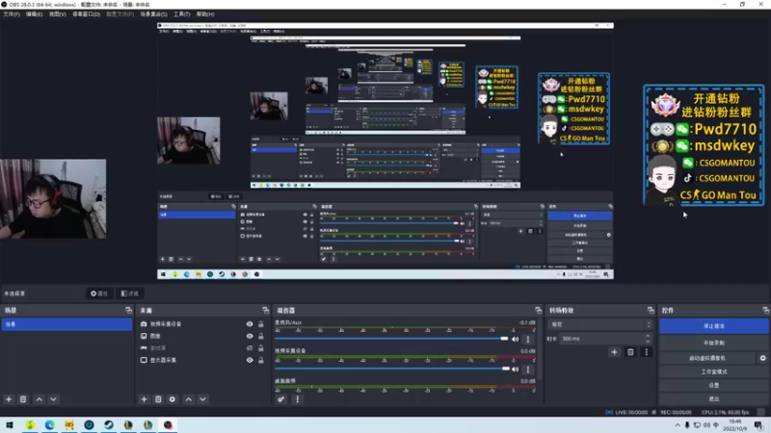Image resolution: width=771 pixels, height=433 pixels.
Task: Open File menu in menu bar
Action: pos(12,14)
